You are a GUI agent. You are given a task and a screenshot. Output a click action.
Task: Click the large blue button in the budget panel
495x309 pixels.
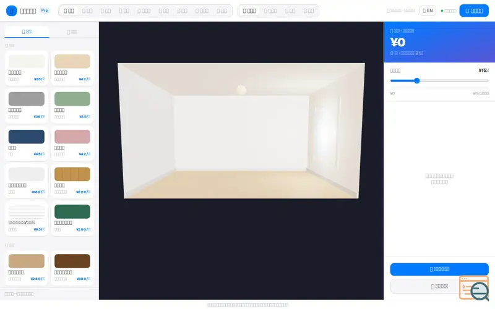pos(439,269)
